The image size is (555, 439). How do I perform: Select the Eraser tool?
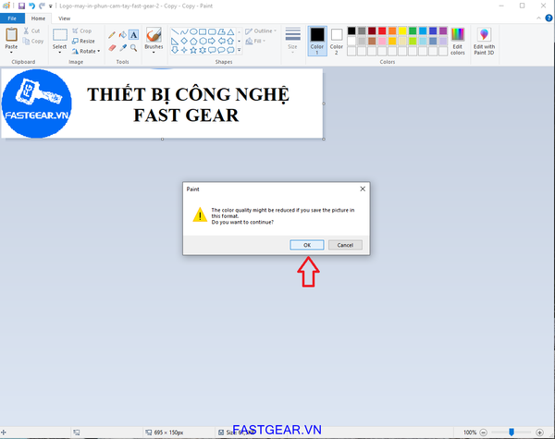click(112, 48)
